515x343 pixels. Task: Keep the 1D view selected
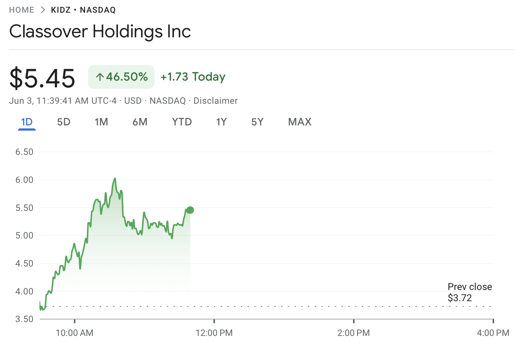pos(26,122)
